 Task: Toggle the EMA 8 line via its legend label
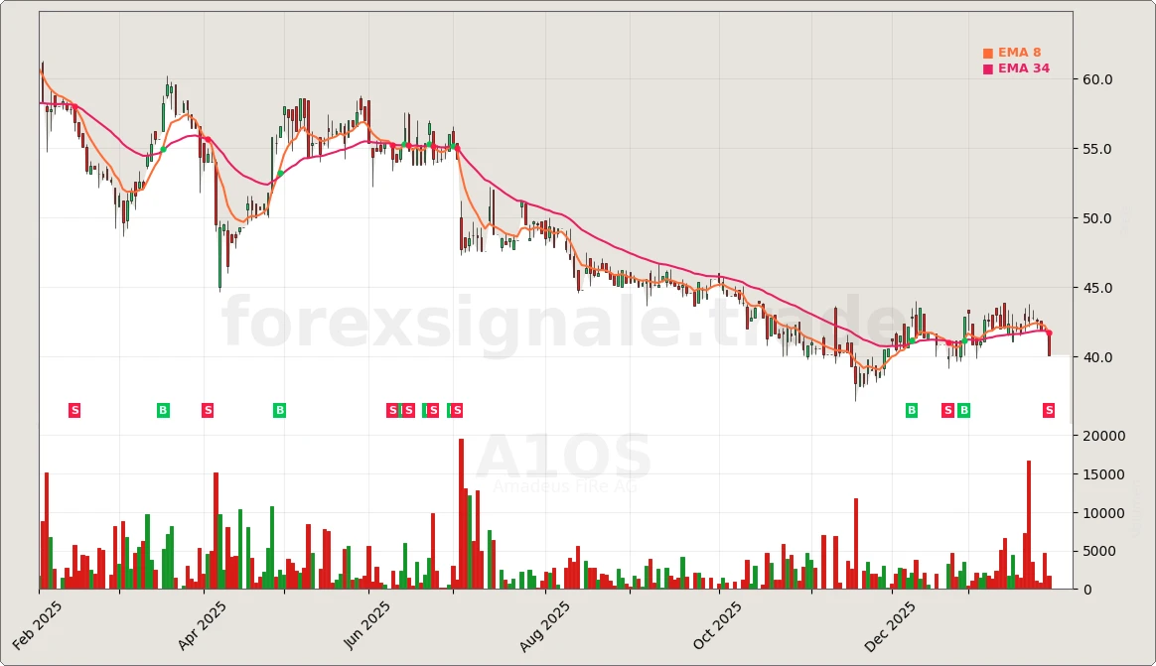[1017, 51]
